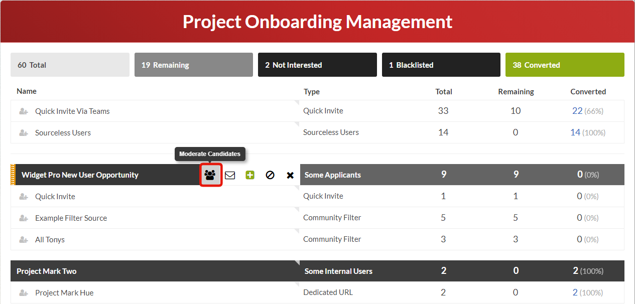Open converted count 22 link
Screen dimensions: 635x304
pos(577,111)
